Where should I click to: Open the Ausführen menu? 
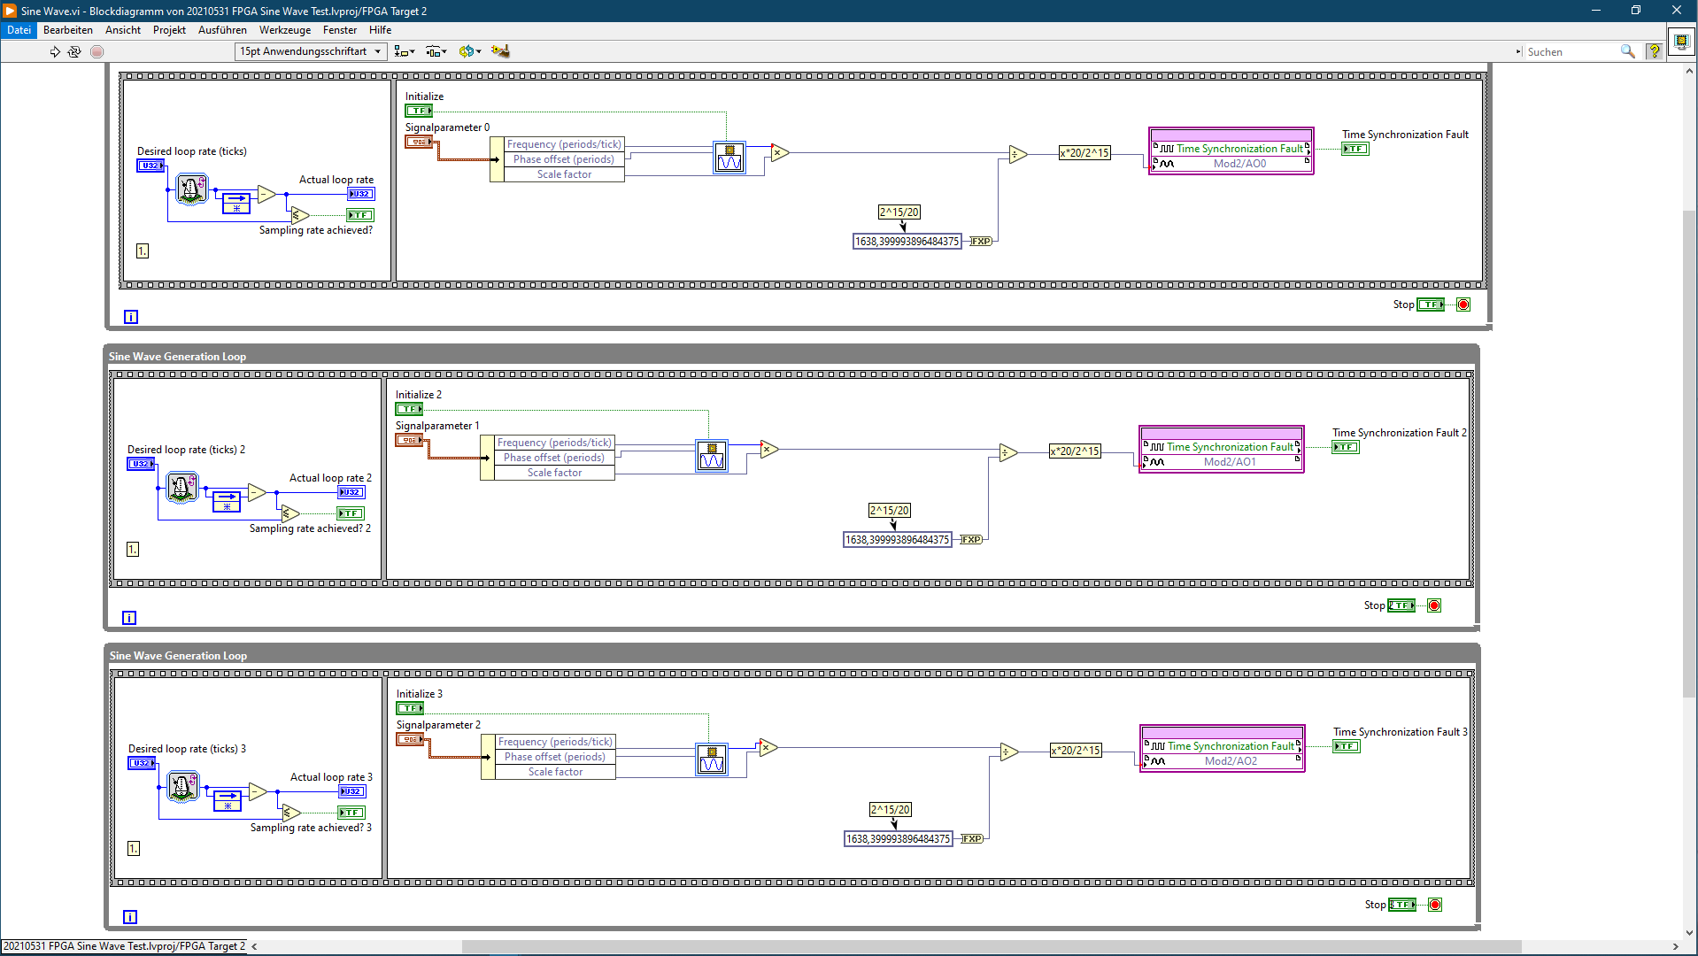(x=222, y=30)
